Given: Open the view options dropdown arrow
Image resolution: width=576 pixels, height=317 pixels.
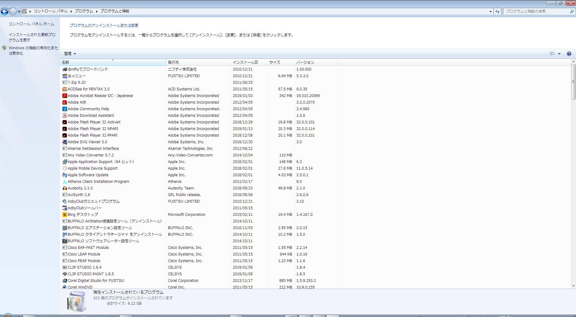Looking at the screenshot, I should (559, 54).
